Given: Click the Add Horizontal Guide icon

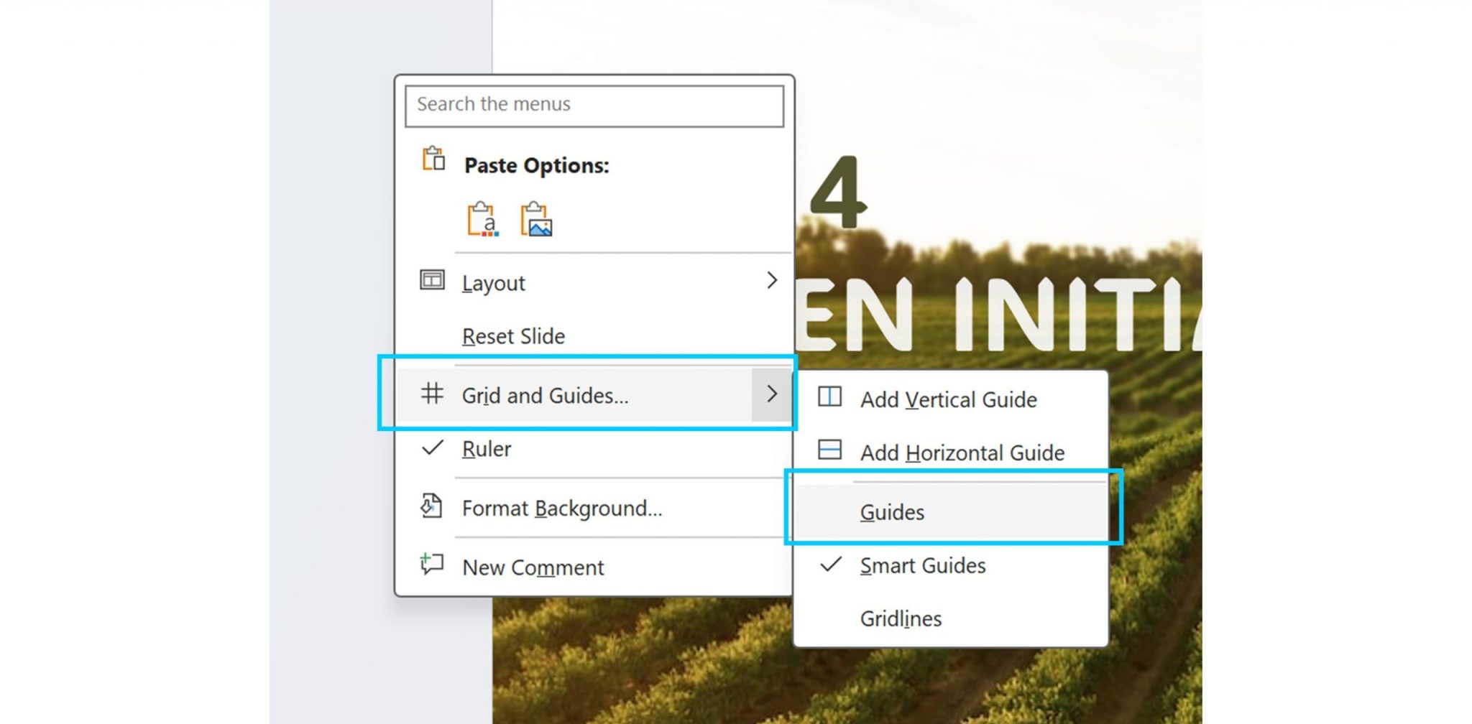Looking at the screenshot, I should point(829,450).
